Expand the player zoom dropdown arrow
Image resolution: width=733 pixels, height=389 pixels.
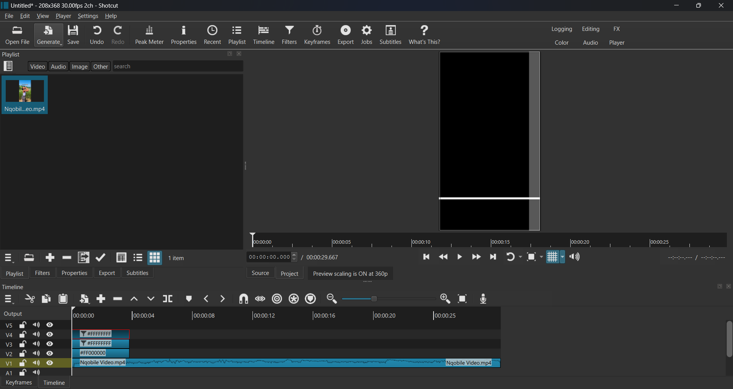541,257
